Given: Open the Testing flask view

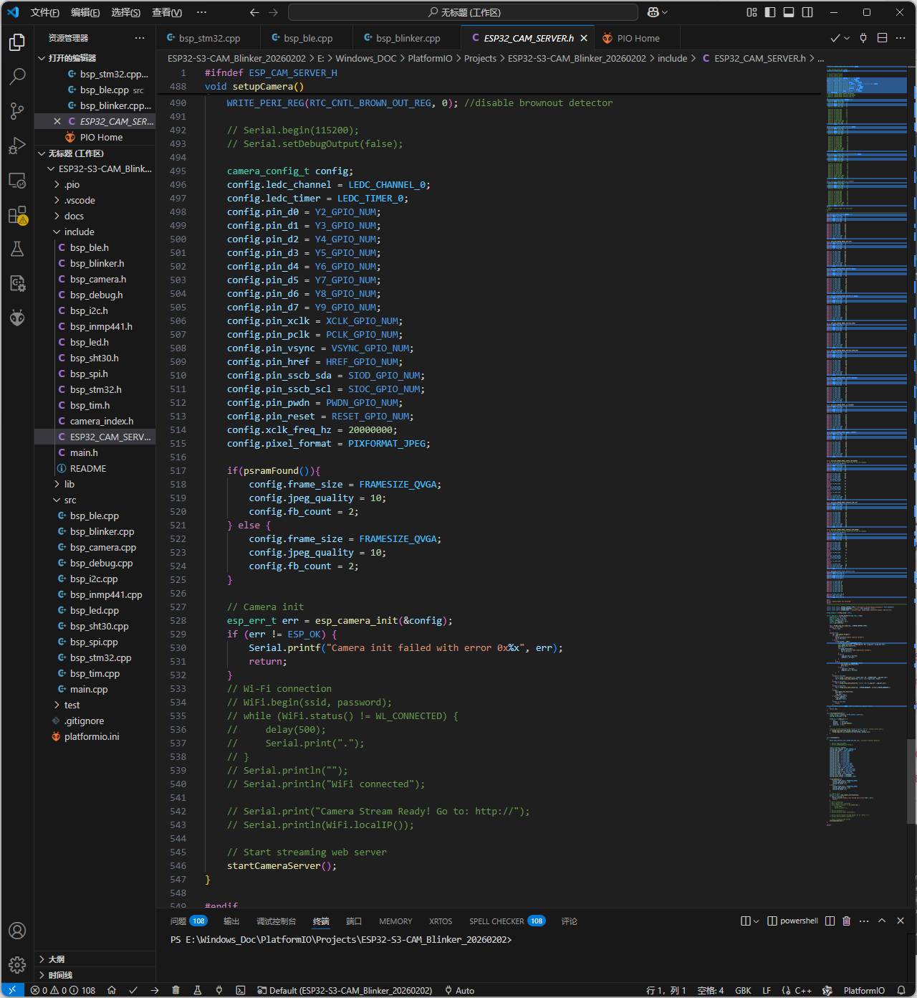Looking at the screenshot, I should (17, 249).
